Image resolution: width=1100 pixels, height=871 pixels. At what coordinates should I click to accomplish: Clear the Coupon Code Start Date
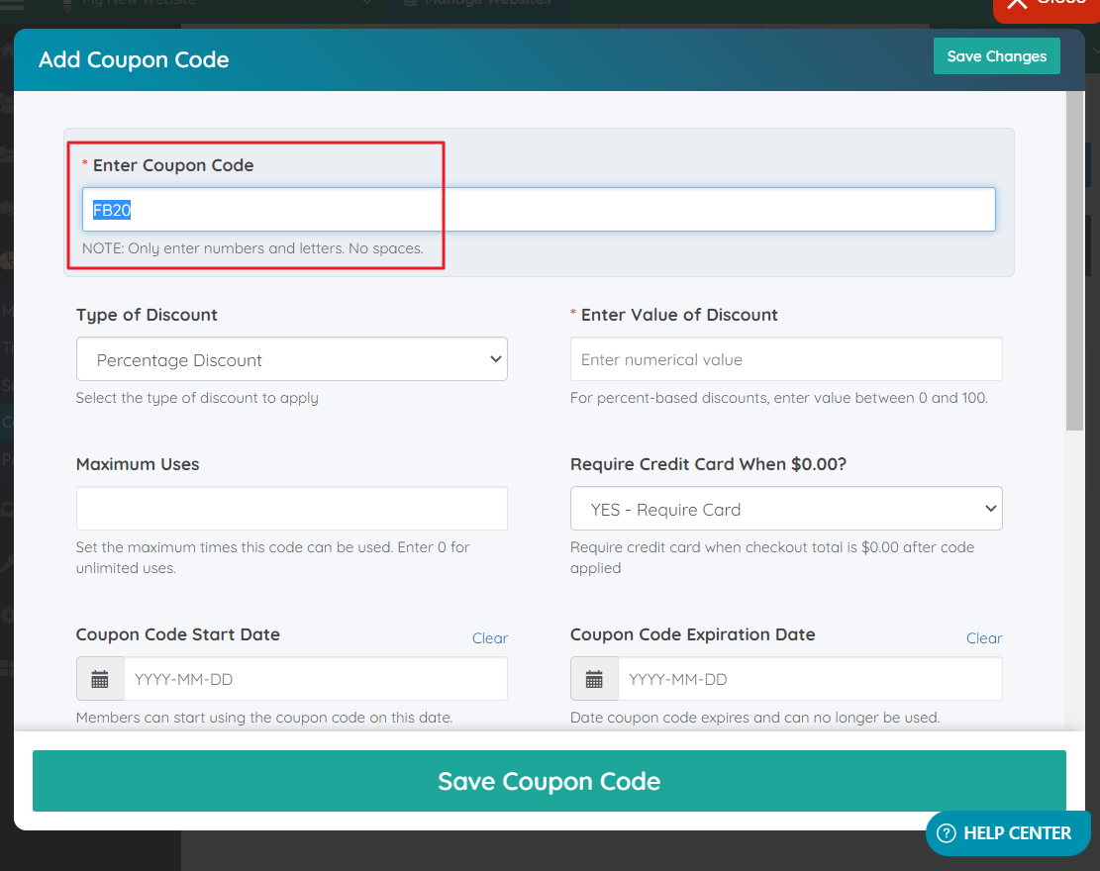point(489,637)
